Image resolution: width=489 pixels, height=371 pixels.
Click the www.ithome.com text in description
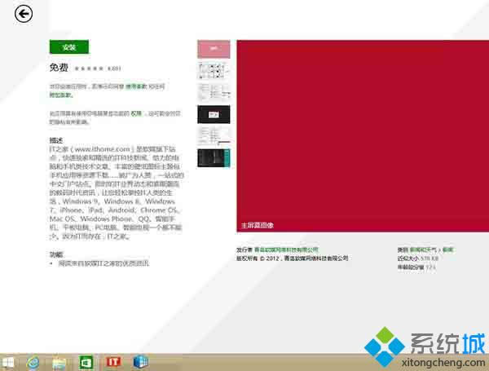pos(102,149)
